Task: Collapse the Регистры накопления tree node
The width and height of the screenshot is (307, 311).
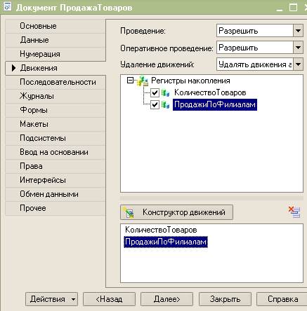Action: (130, 81)
